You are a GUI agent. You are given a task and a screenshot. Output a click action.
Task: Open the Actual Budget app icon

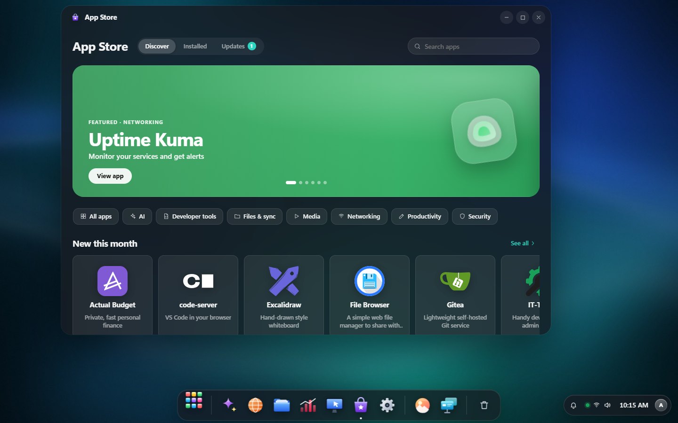[113, 281]
